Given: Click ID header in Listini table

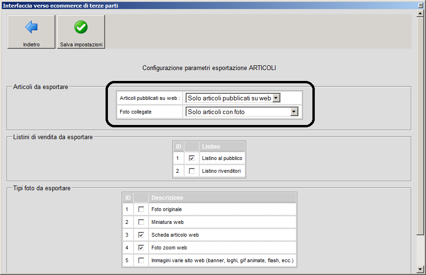Looking at the screenshot, I should (178, 146).
